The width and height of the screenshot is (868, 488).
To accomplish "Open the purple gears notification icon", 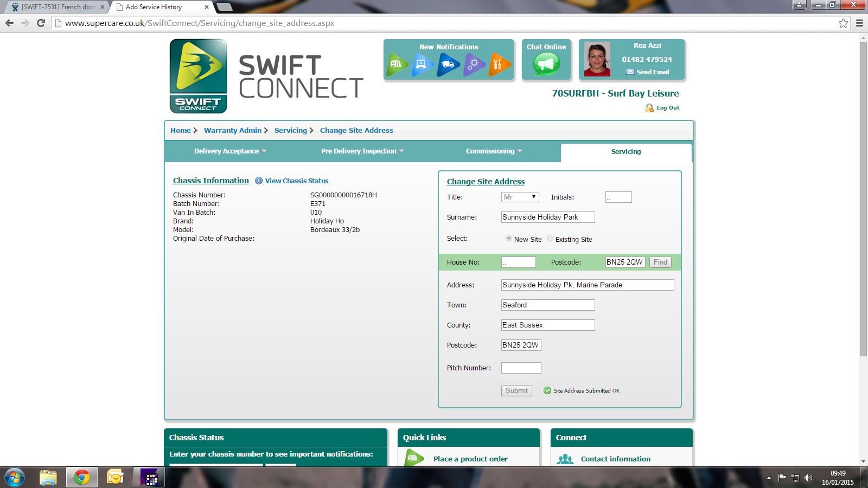I will click(474, 65).
